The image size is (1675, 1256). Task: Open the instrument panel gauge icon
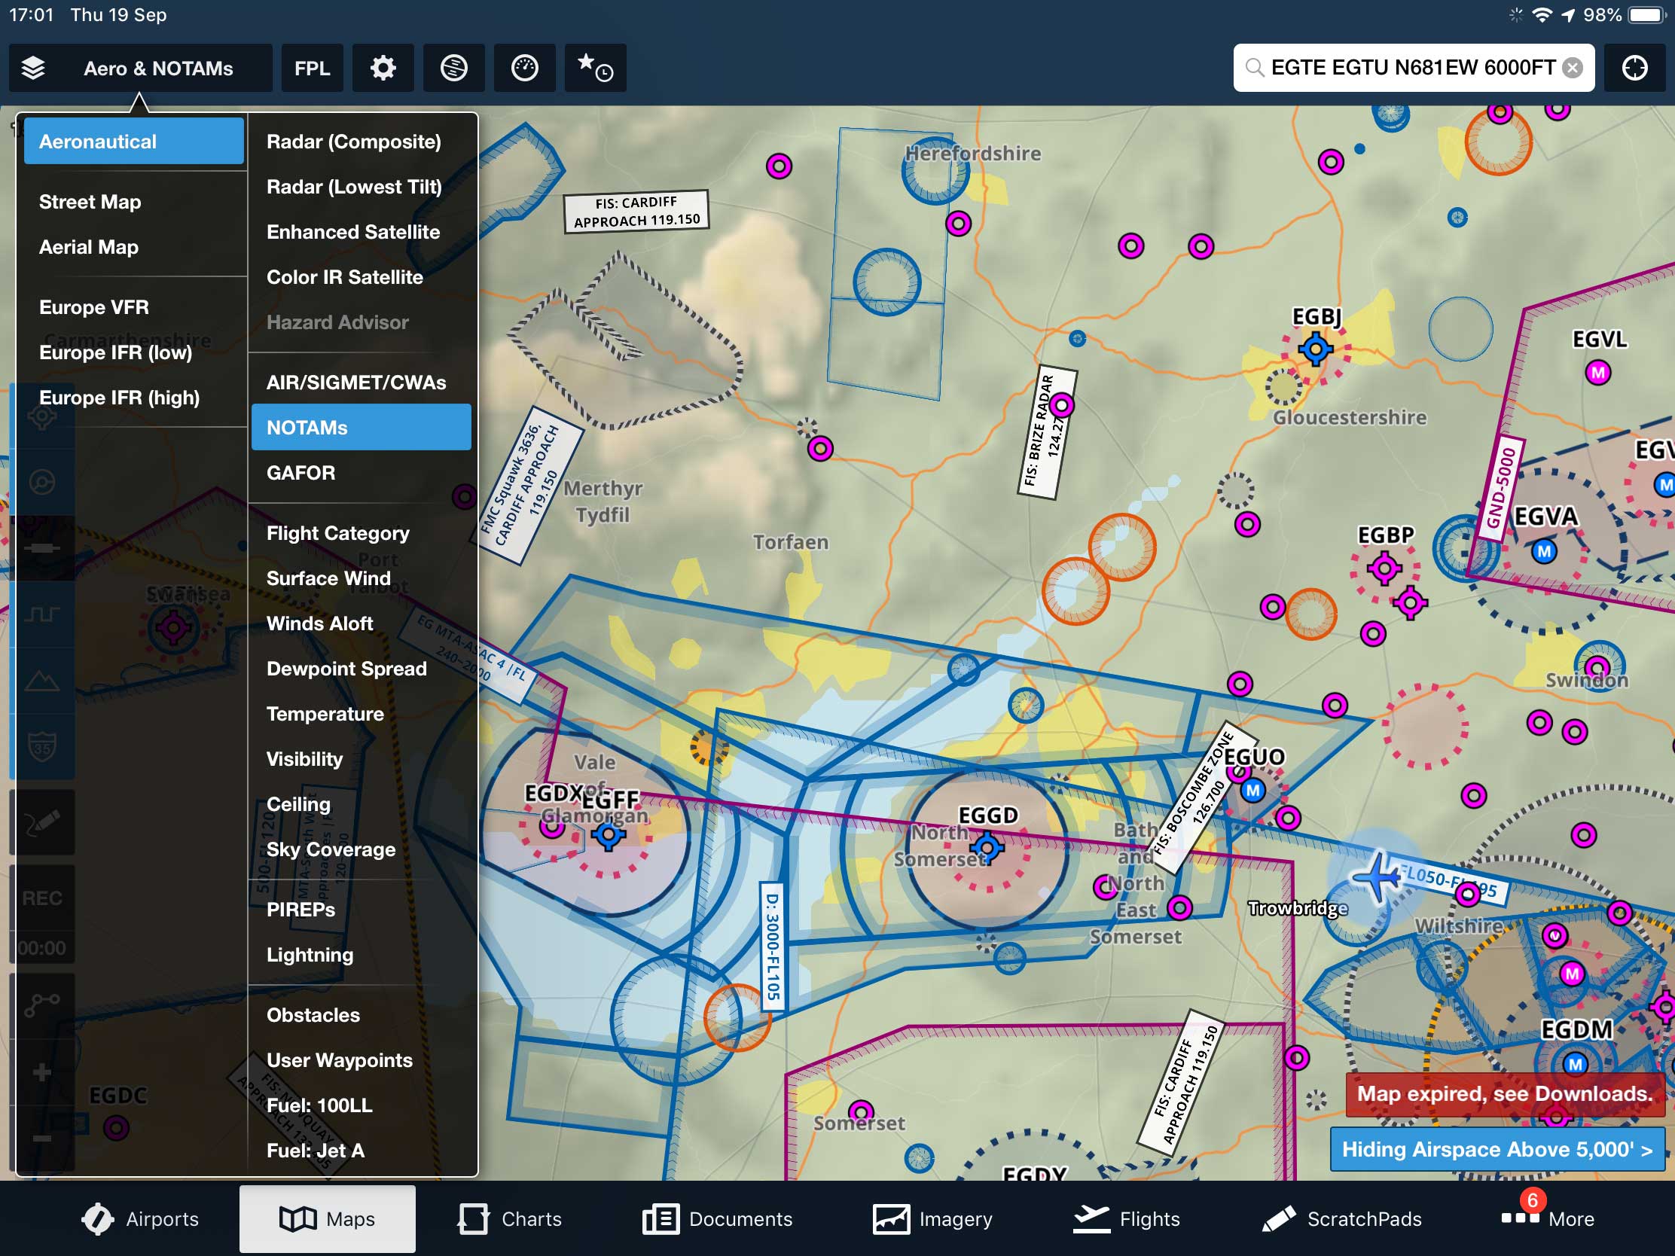tap(525, 67)
